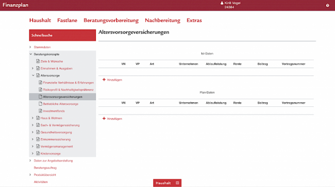
Task: Expand the Kindervorsorge node
Action: (32, 153)
